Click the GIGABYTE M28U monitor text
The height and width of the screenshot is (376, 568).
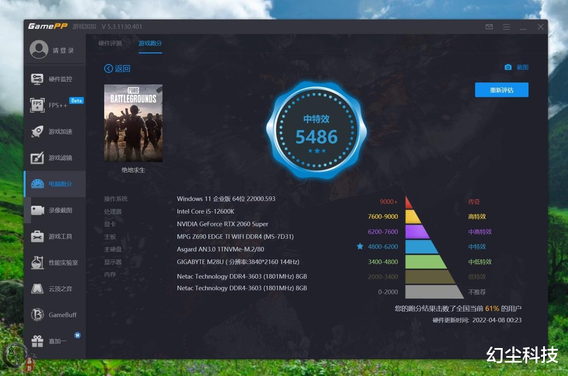click(x=238, y=262)
